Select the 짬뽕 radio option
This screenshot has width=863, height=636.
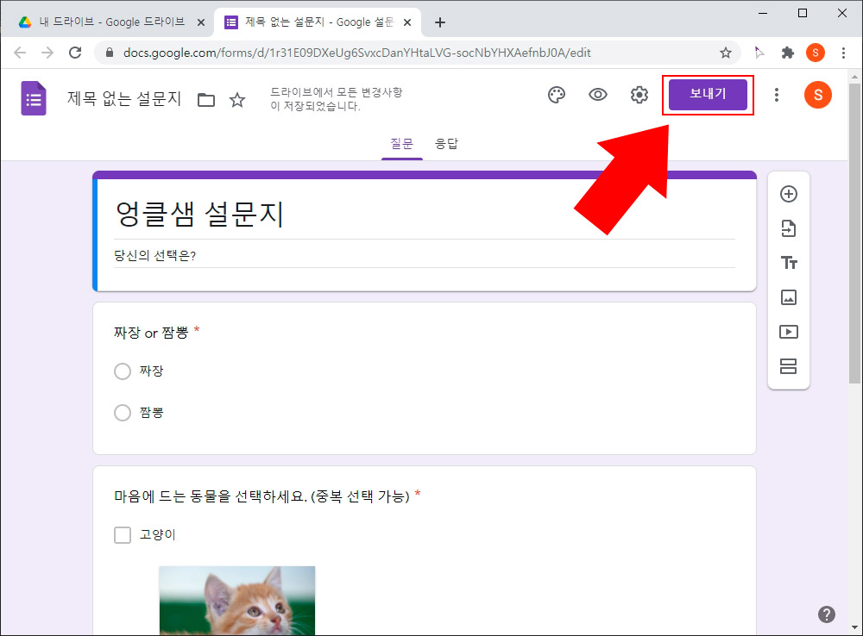point(122,413)
